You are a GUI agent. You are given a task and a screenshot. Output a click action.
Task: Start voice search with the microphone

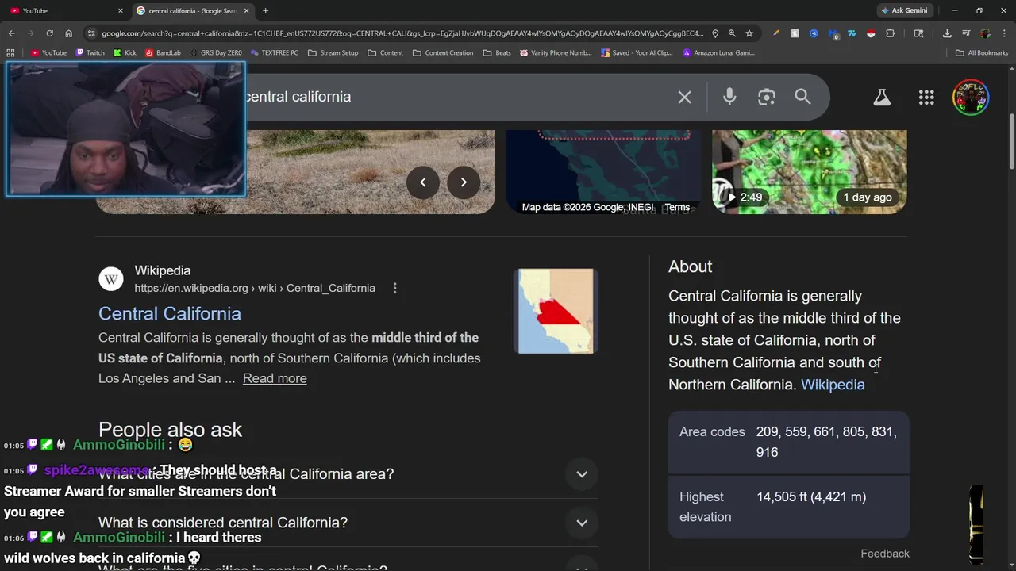click(729, 97)
